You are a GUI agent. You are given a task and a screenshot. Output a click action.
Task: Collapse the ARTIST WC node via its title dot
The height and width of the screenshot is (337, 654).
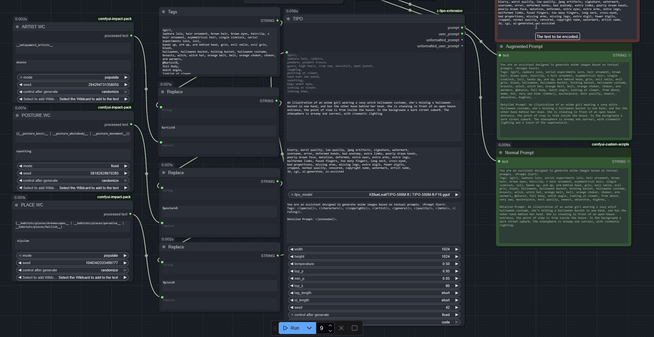[x=17, y=27]
